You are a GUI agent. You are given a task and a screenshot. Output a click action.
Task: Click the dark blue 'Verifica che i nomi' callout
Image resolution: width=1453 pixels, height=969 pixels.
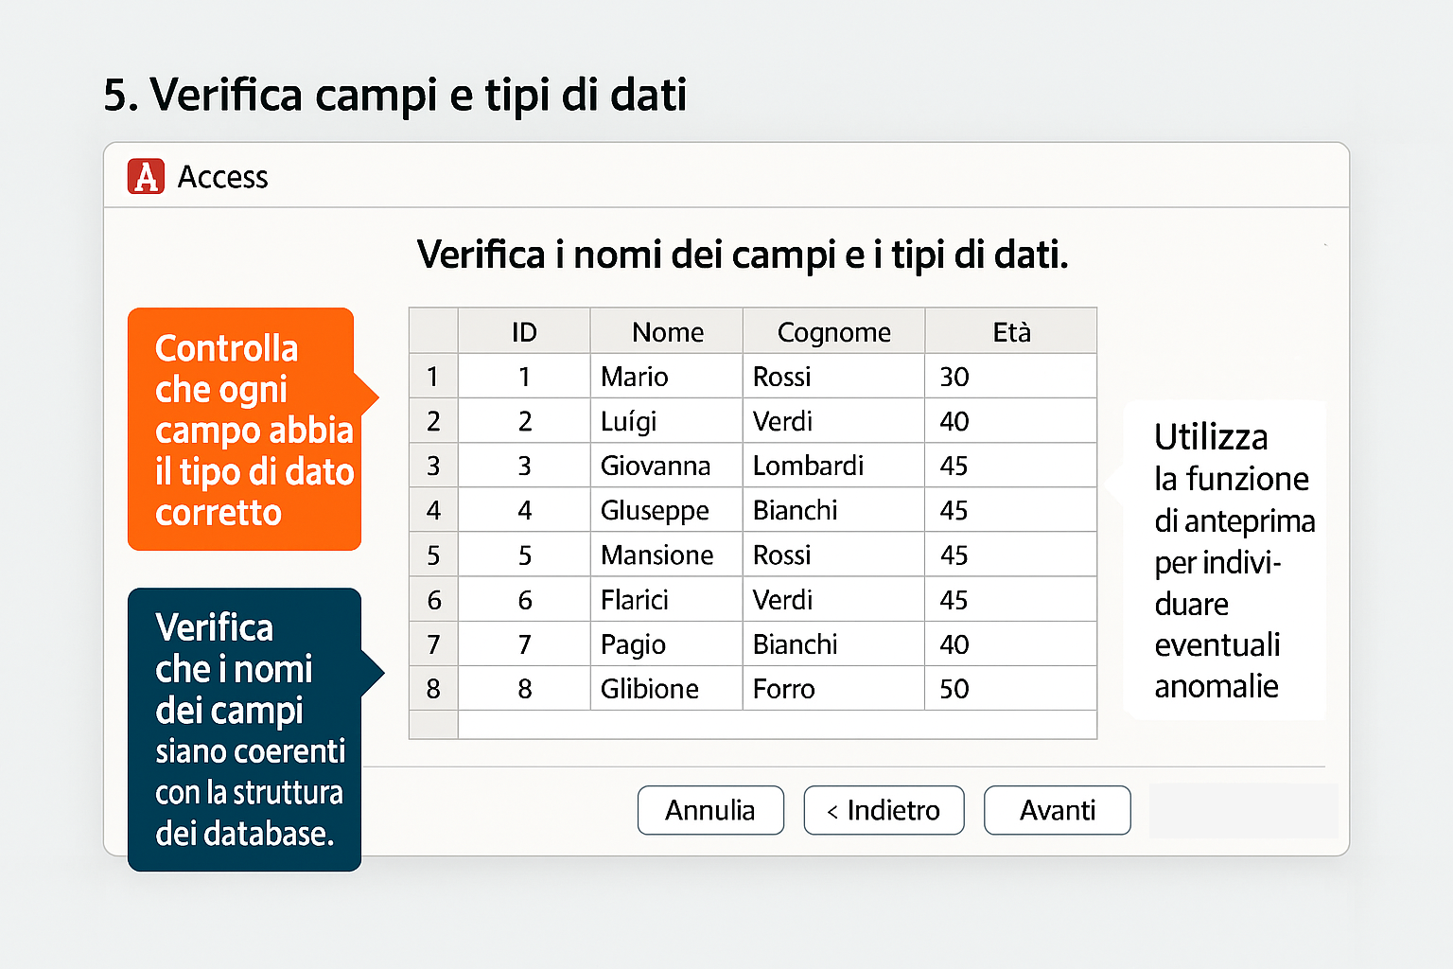coord(244,729)
